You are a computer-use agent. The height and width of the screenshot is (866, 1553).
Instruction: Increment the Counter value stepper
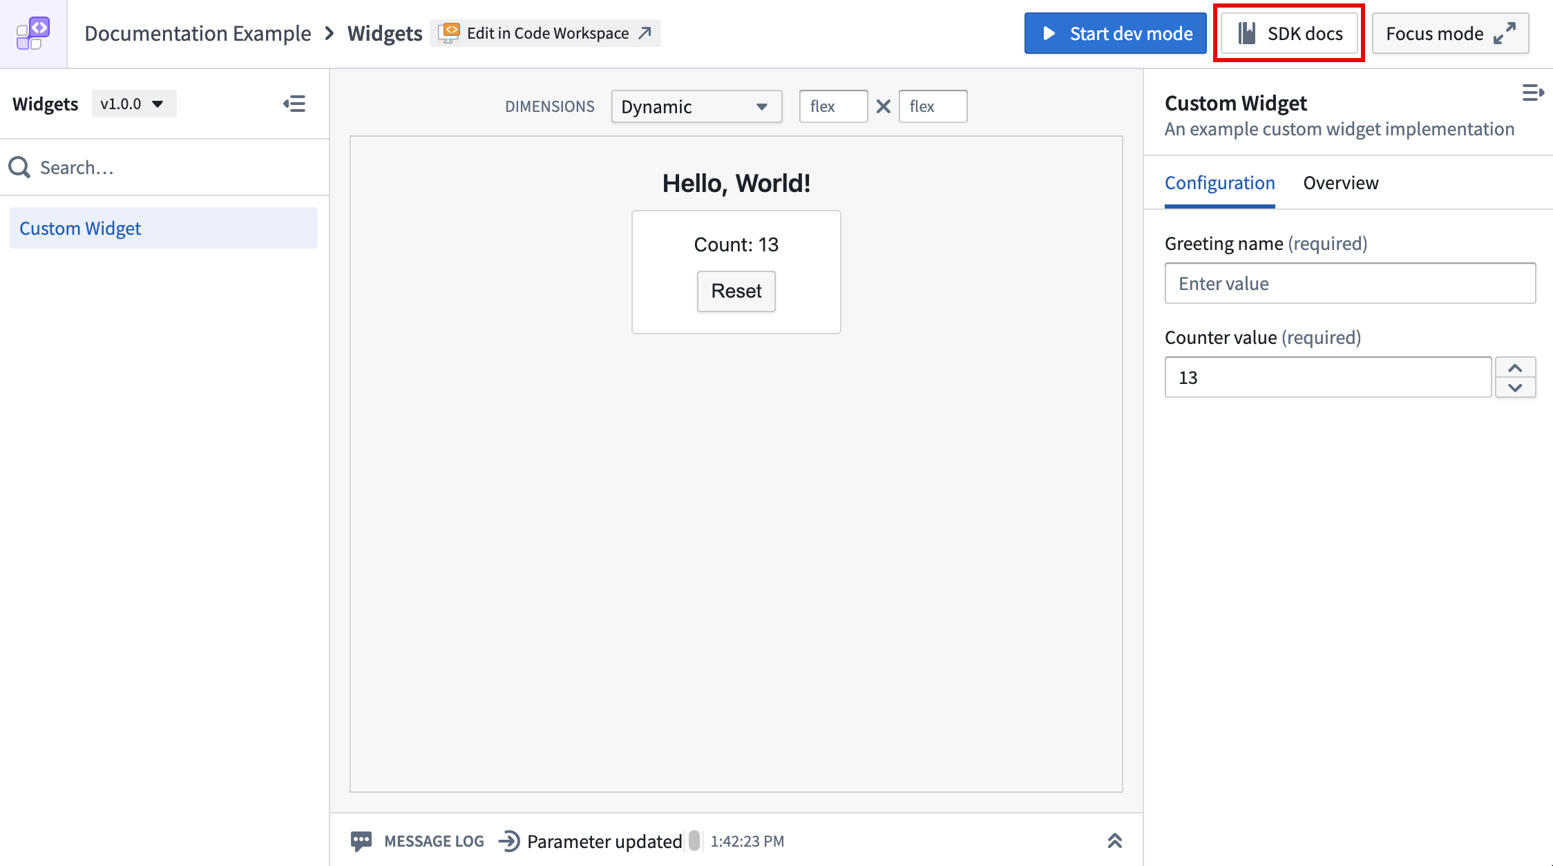(x=1515, y=367)
